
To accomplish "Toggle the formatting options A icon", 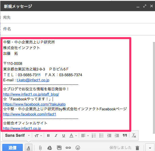I will click(28, 148).
